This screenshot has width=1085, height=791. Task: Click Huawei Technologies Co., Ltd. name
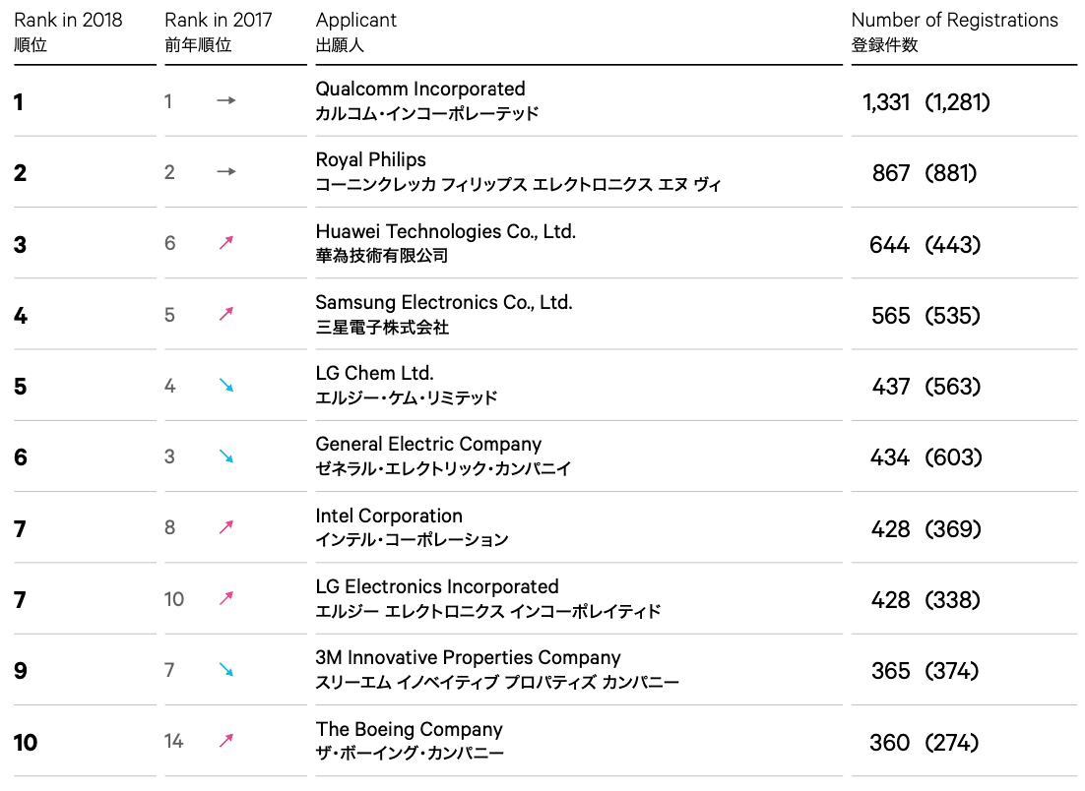pos(445,231)
